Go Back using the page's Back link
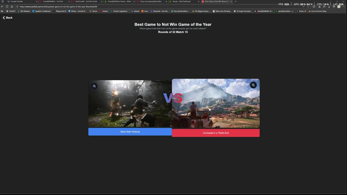This screenshot has width=347, height=195. click(8, 18)
